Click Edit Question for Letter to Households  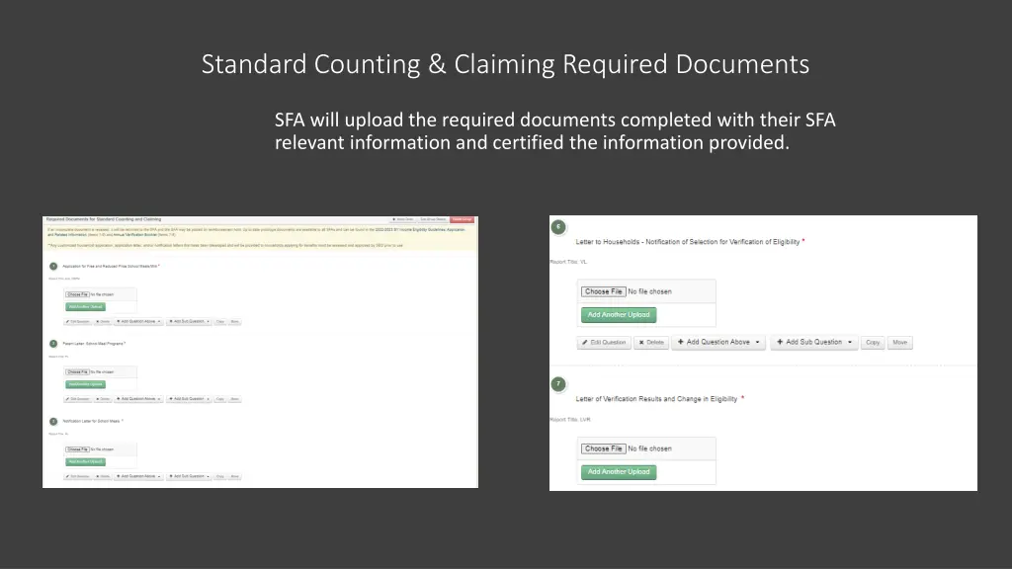point(604,343)
